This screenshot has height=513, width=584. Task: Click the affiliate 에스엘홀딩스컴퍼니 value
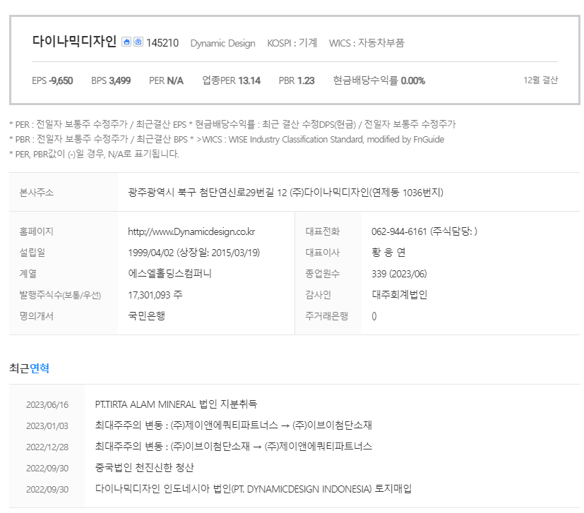click(170, 274)
